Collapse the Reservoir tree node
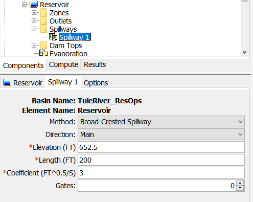The width and height of the screenshot is (253, 202). click(24, 5)
